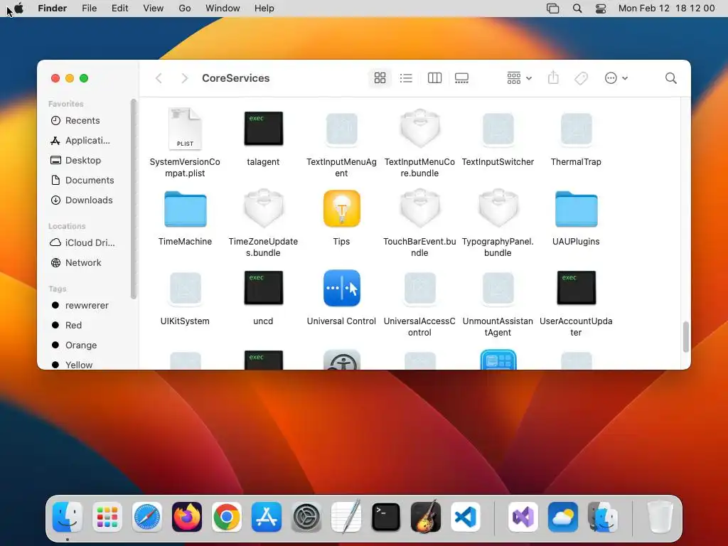Open the View menu
This screenshot has height=546, width=728.
coord(154,9)
